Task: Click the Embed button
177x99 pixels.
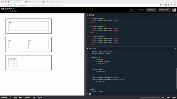Action: tap(174, 97)
